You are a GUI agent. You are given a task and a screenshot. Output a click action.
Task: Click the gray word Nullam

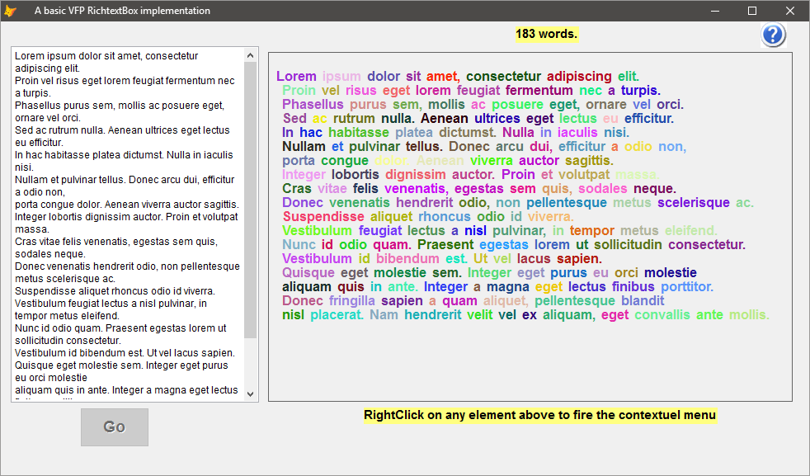304,146
